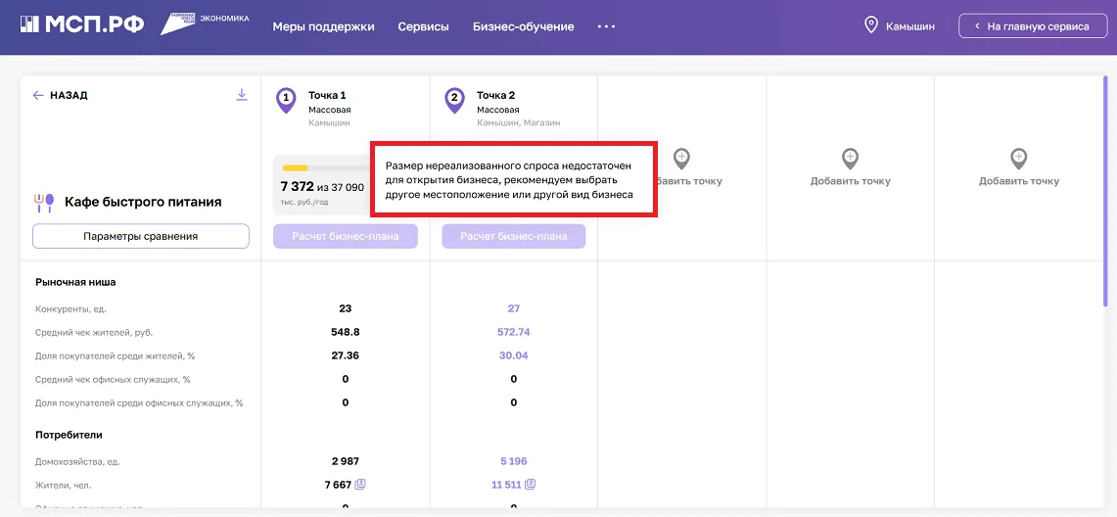The height and width of the screenshot is (517, 1117).
Task: Open the Бизнес-обучение menu
Action: tap(523, 26)
